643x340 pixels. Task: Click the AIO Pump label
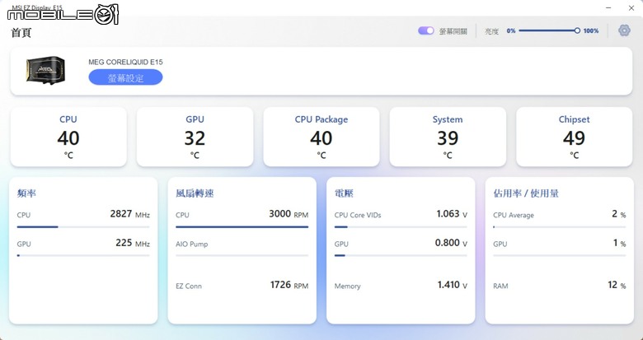pos(192,245)
